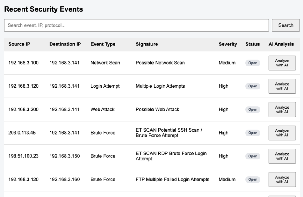
Task: Select the Multiple Login Attempts signature
Action: point(160,86)
